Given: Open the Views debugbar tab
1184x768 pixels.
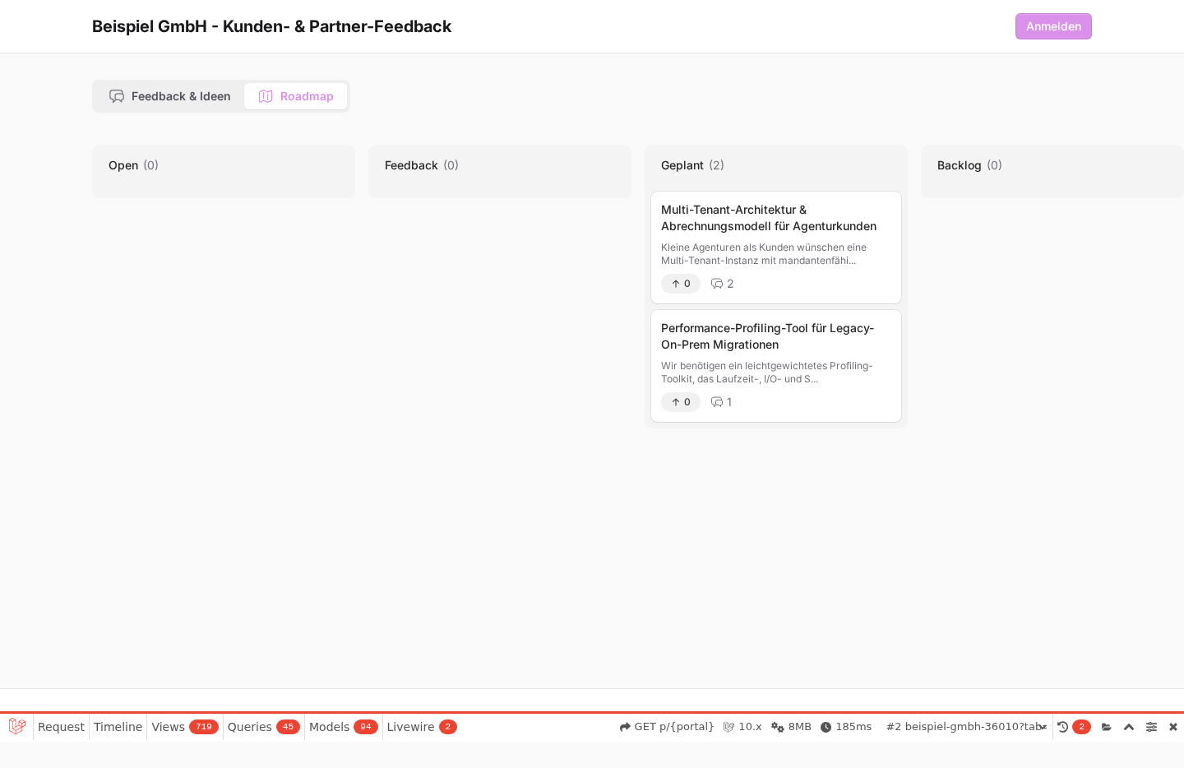Looking at the screenshot, I should (x=185, y=727).
